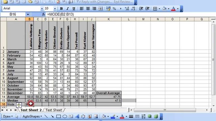The width and height of the screenshot is (216, 121).
Task: Click the Increase Indent icon
Action: click(x=147, y=9)
